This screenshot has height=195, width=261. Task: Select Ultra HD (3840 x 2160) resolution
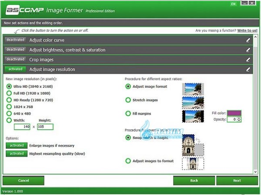click(9, 87)
